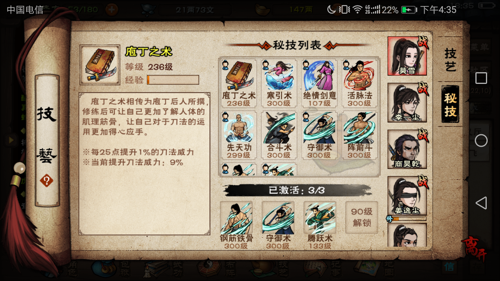
Task: Tap the red question mark help icon
Action: tap(46, 180)
